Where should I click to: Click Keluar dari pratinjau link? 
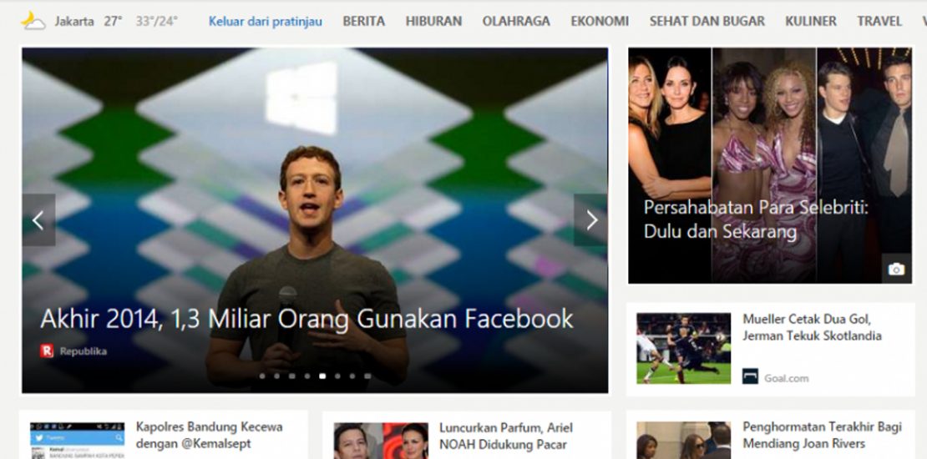[x=266, y=21]
